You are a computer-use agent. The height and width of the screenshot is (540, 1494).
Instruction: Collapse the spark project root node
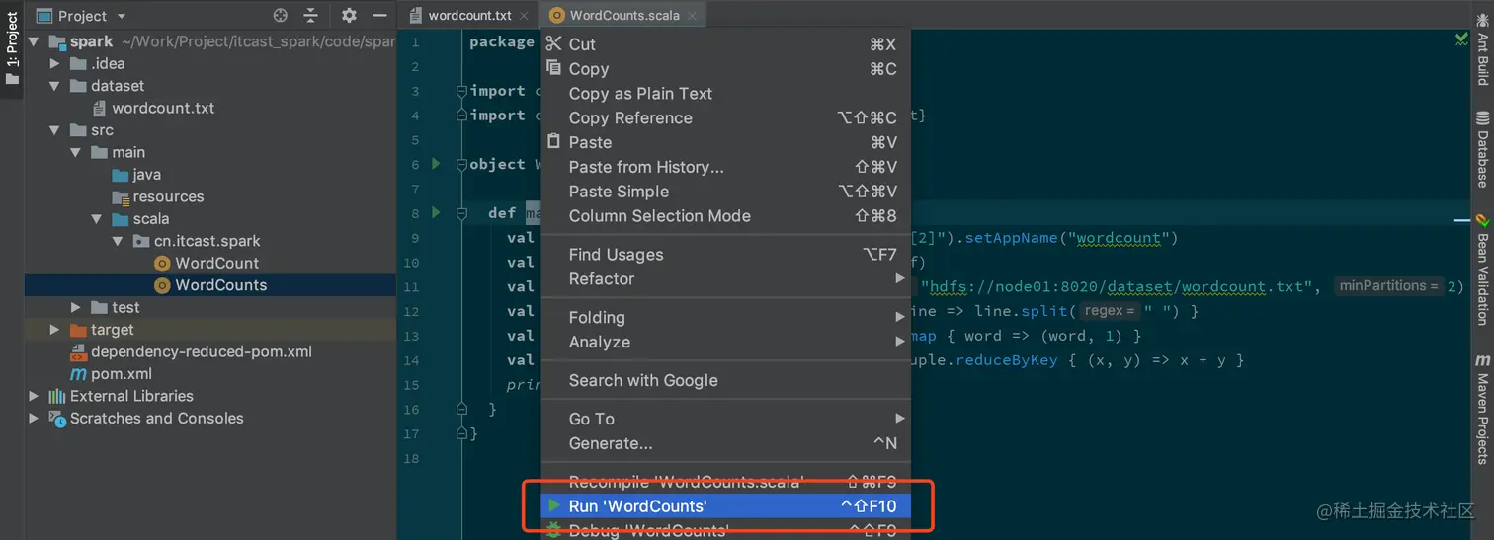(x=34, y=41)
